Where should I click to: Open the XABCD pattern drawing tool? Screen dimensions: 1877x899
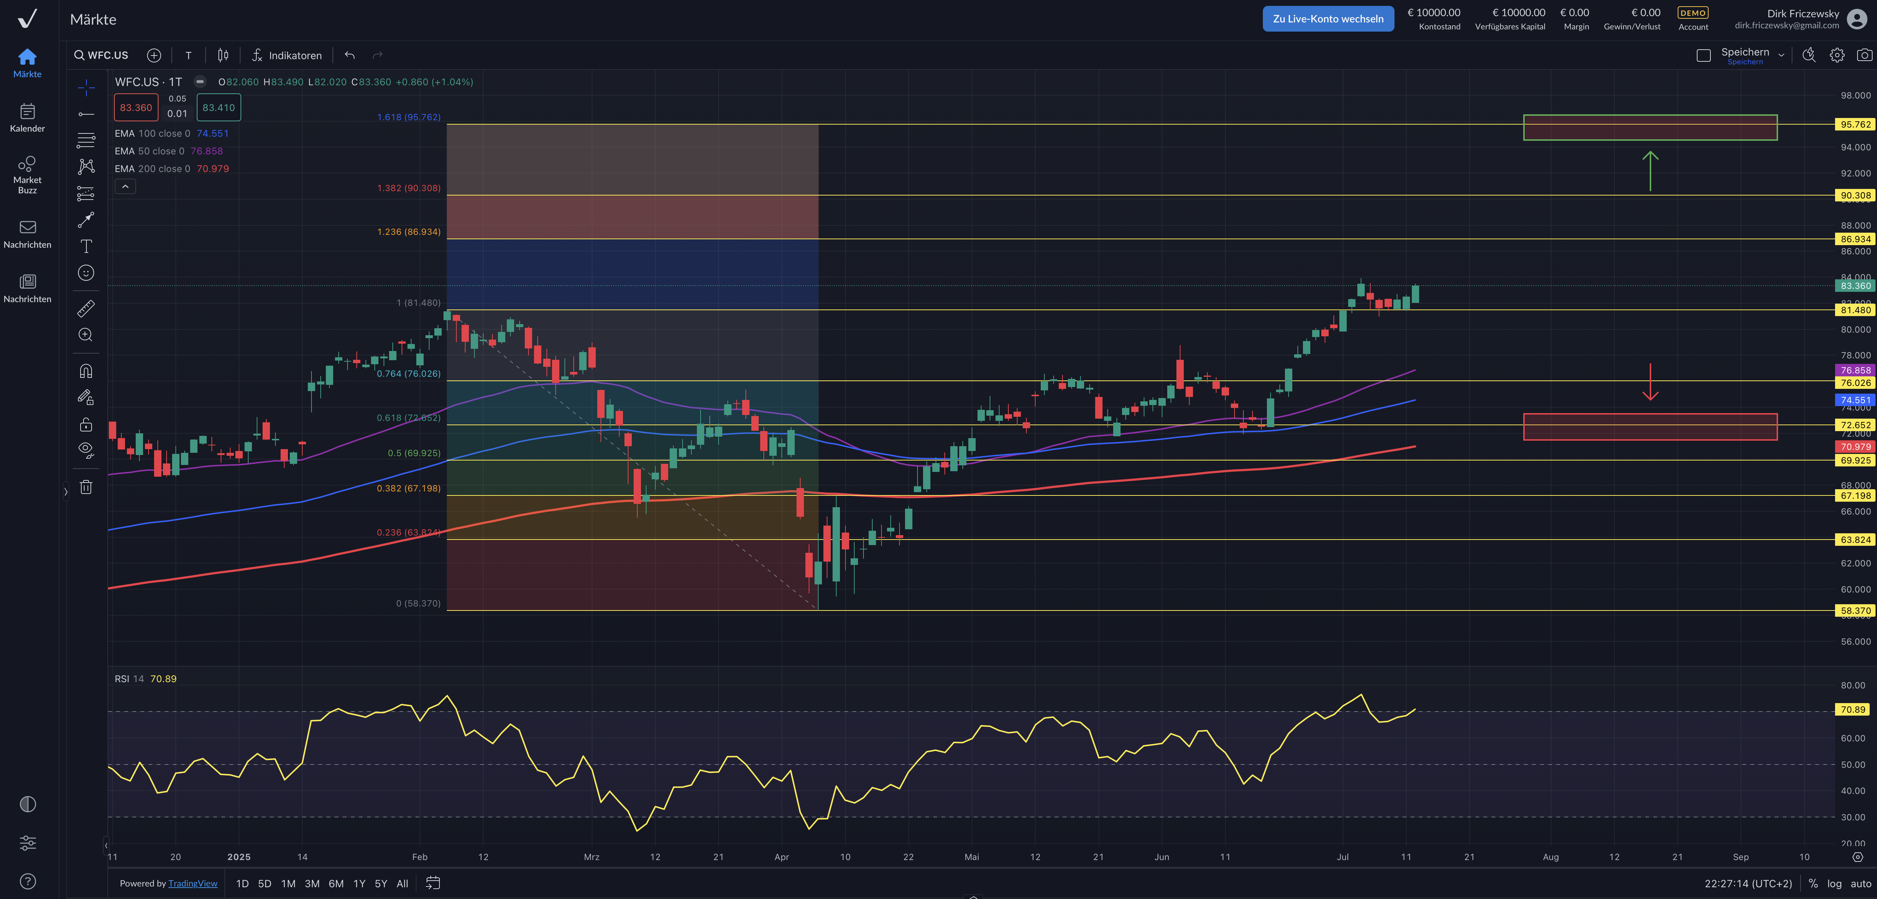pos(86,167)
